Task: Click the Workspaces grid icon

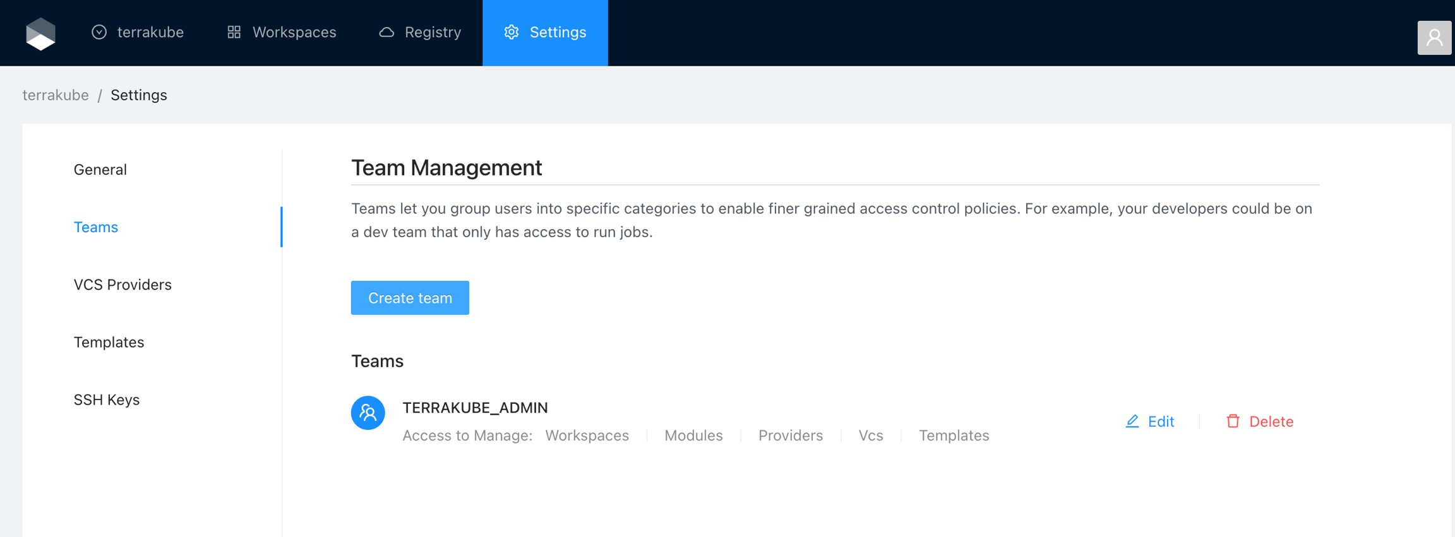Action: click(234, 32)
